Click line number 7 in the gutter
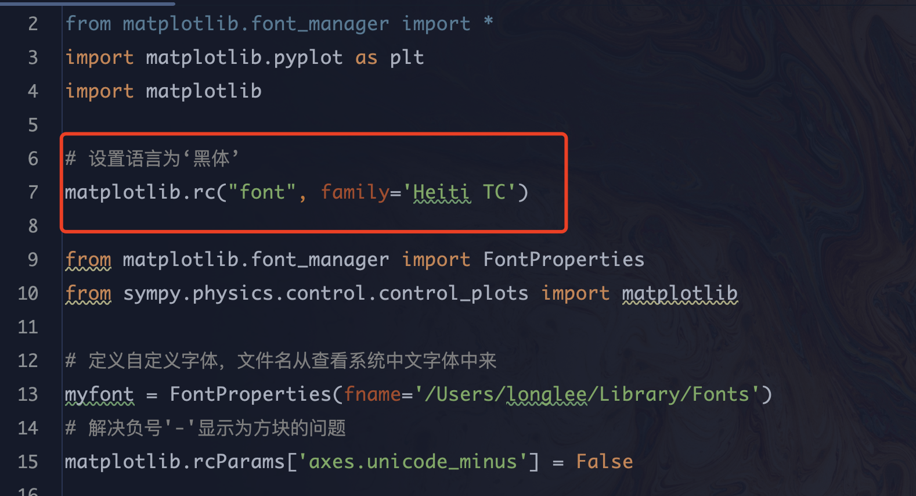 [33, 192]
